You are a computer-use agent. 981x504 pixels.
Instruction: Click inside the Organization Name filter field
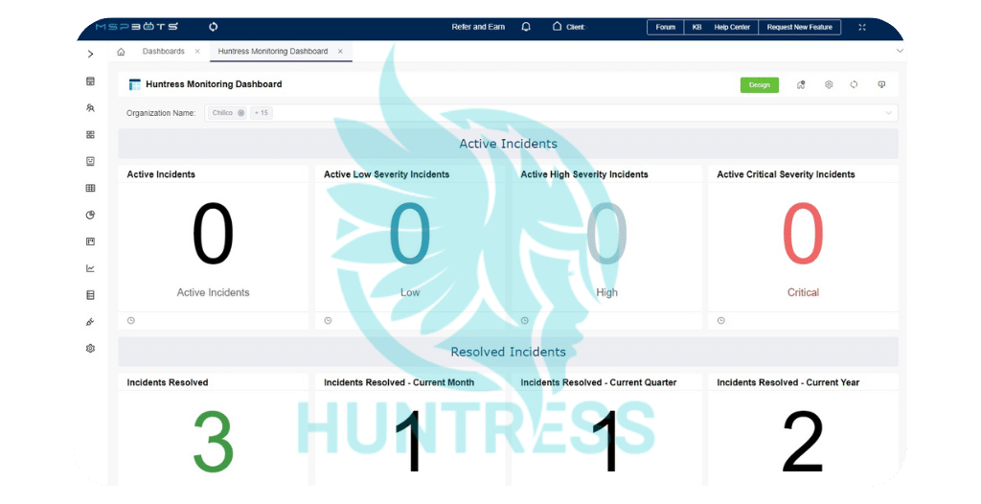tap(551, 113)
